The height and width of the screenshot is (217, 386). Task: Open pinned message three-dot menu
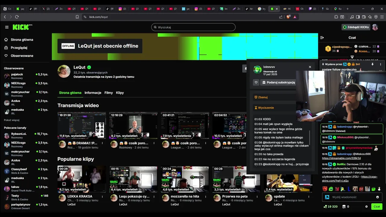click(380, 64)
